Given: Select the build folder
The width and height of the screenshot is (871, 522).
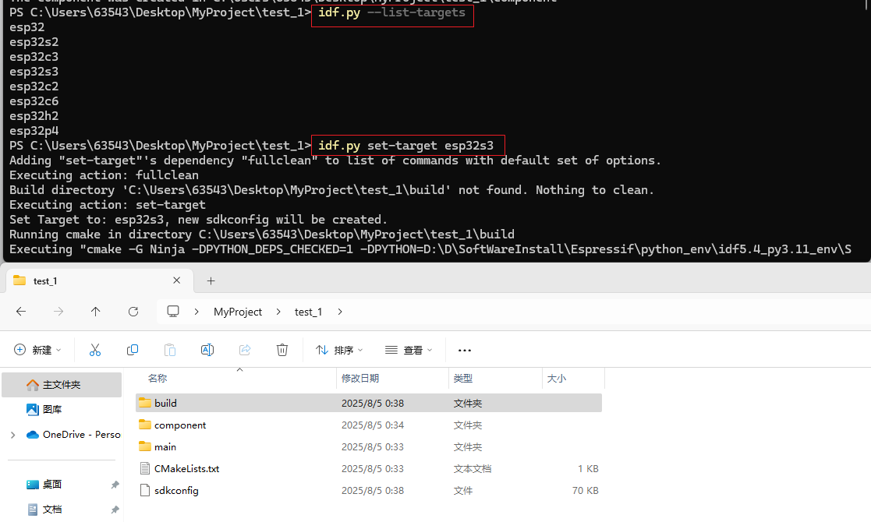Looking at the screenshot, I should [x=369, y=404].
